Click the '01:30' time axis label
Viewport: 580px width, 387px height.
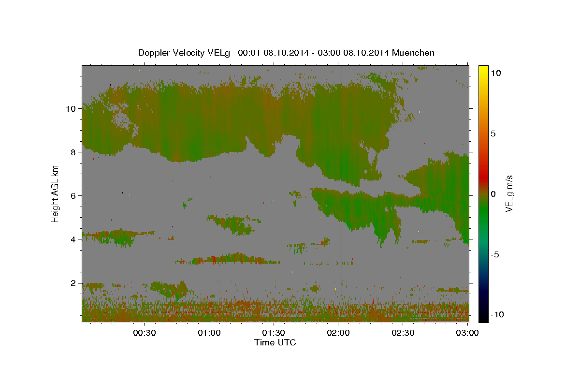(x=274, y=333)
